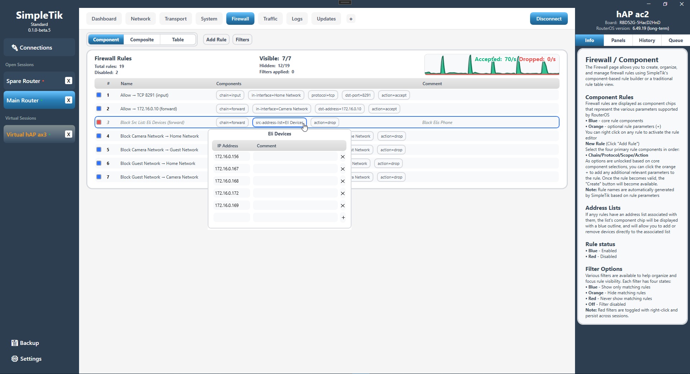Open the Panels tab in right pane

pyautogui.click(x=618, y=40)
